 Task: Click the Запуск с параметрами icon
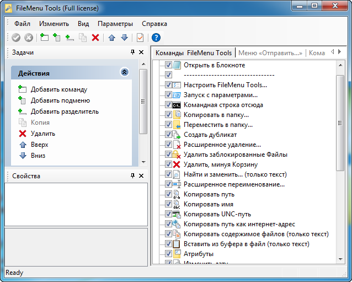pos(177,95)
